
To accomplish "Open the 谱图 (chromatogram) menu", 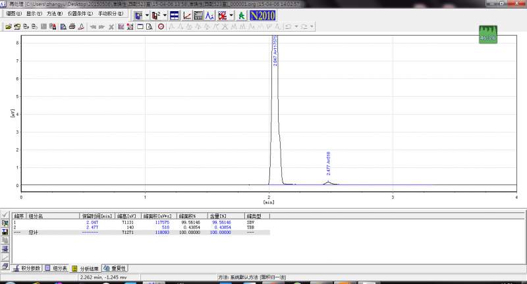I will pos(14,13).
